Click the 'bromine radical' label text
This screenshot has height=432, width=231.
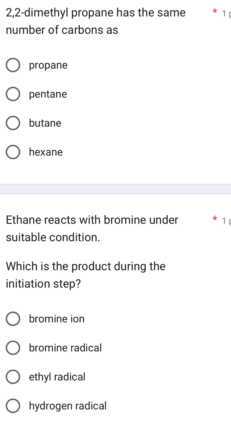65,348
